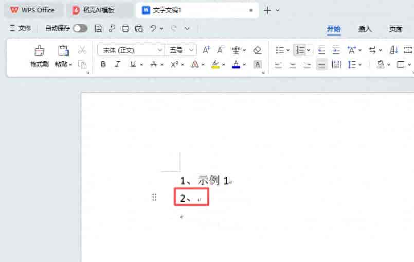Close the 文字文稿1 tab
Image resolution: width=414 pixels, height=262 pixels.
click(251, 10)
